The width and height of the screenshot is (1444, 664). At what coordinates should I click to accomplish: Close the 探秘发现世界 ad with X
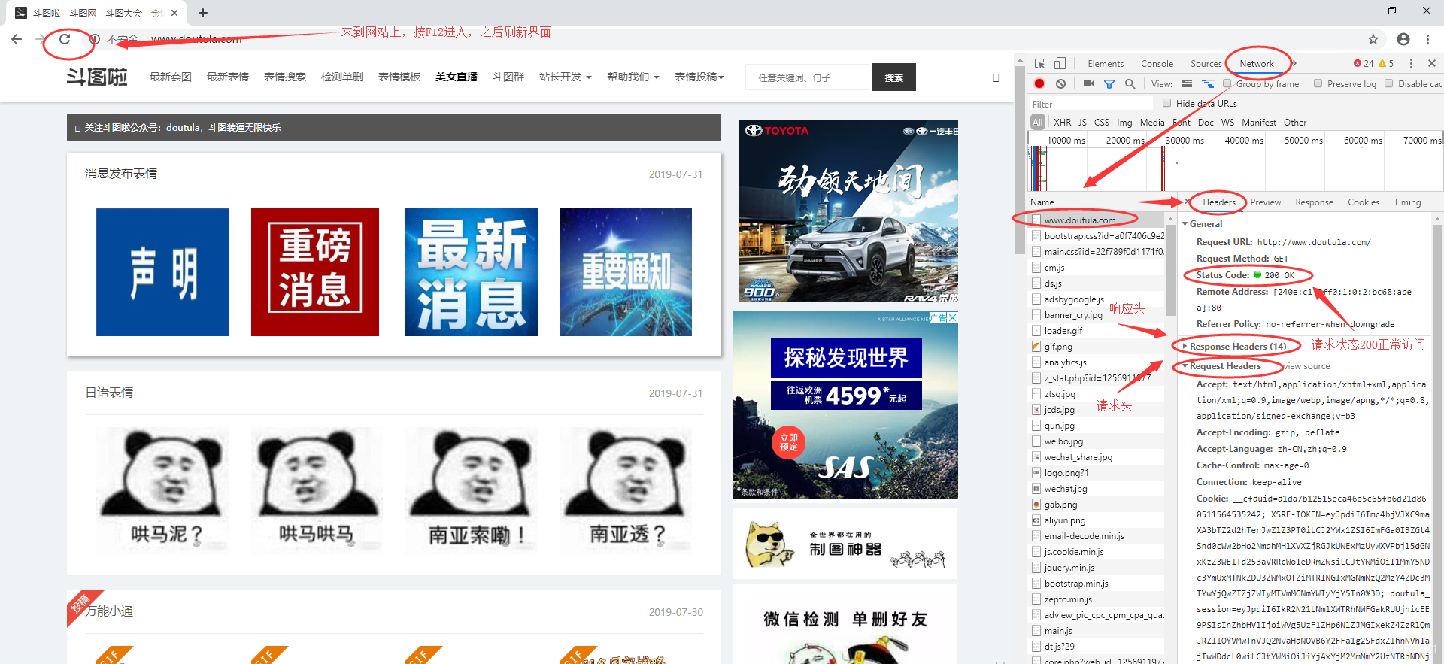(952, 317)
